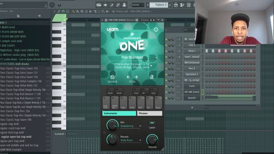Mute the Xpand!2 channel via its green LED
The width and height of the screenshot is (274, 154).
click(x=166, y=98)
